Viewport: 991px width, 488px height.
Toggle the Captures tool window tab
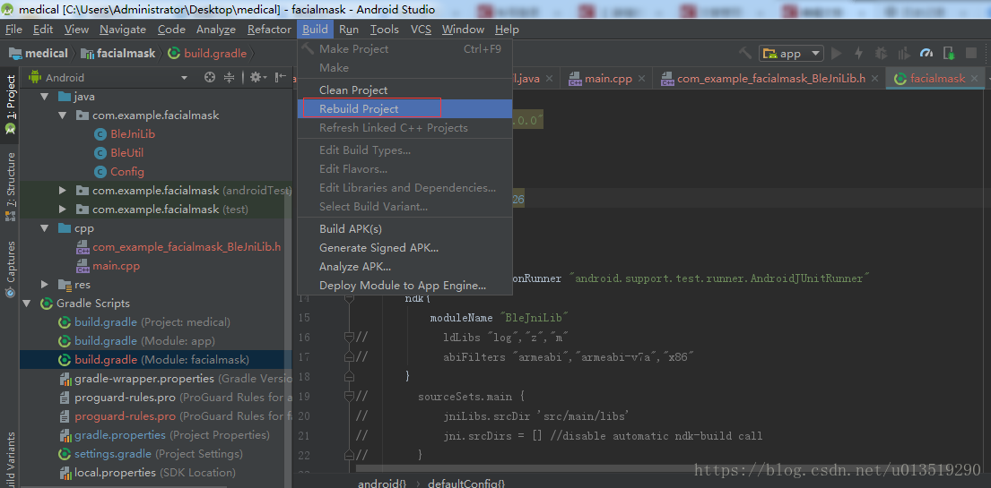[10, 269]
